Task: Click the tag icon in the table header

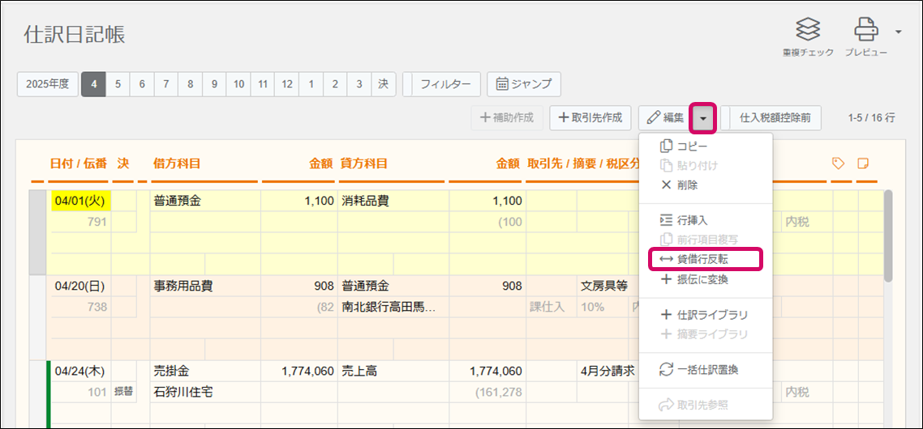Action: [839, 164]
